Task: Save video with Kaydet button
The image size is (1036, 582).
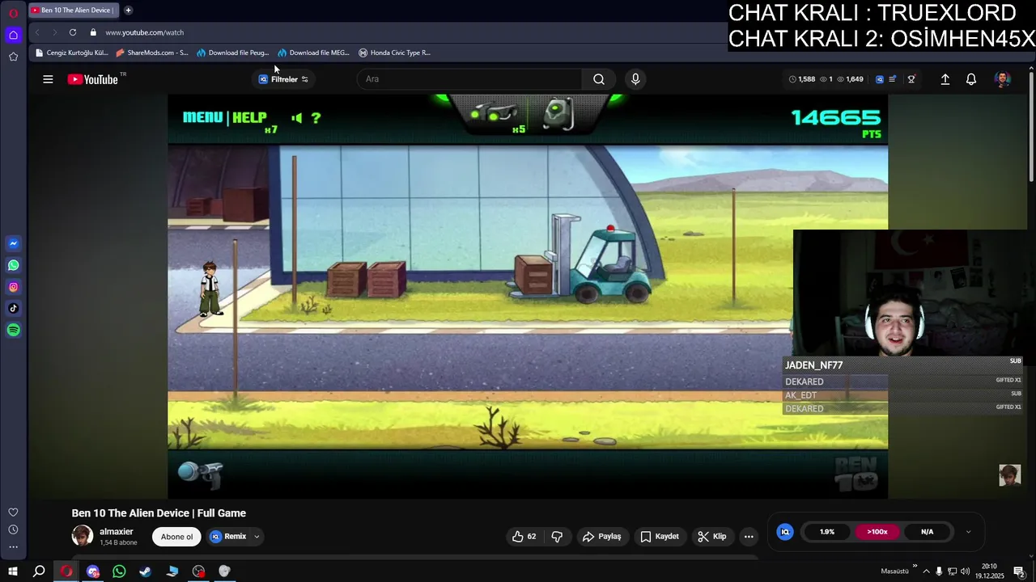Action: (660, 537)
